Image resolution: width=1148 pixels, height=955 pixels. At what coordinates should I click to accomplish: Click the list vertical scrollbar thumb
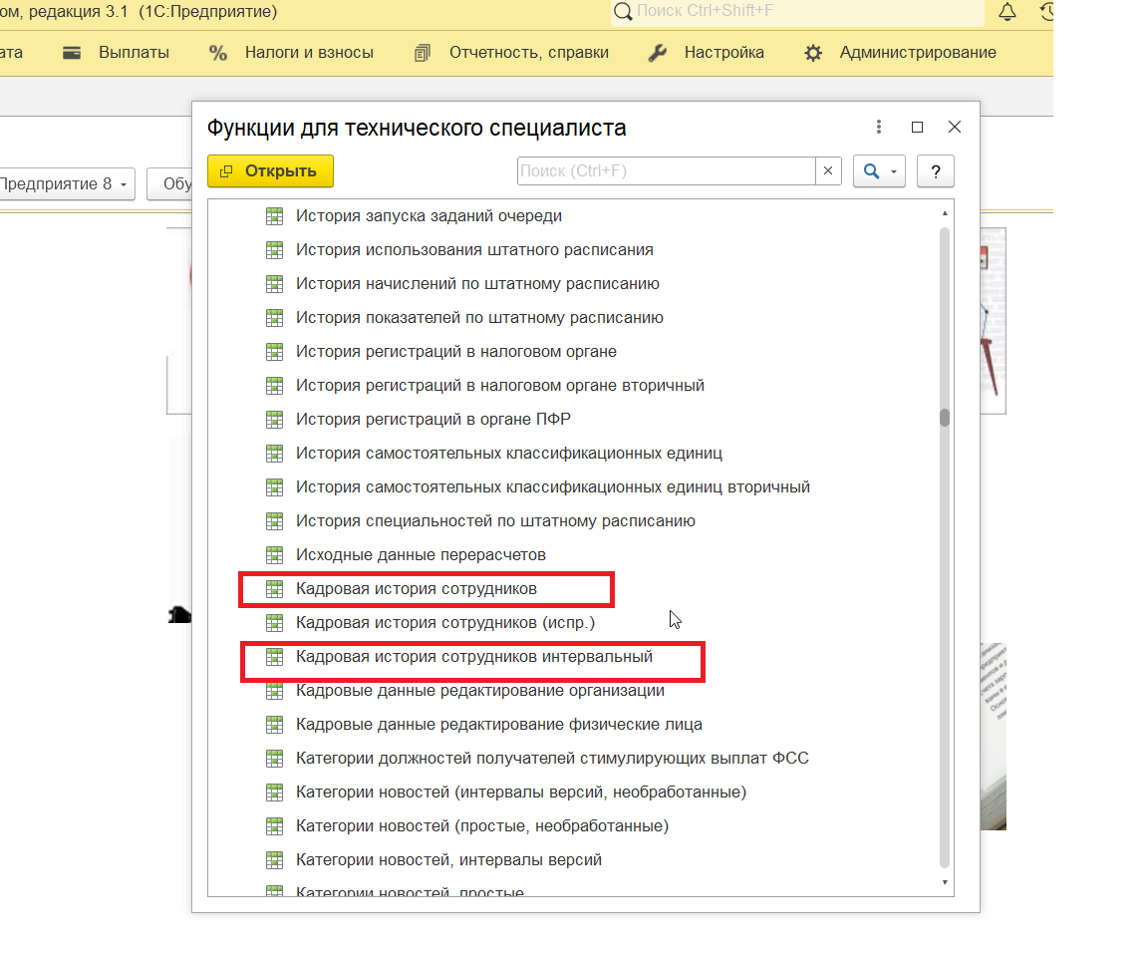tap(945, 418)
